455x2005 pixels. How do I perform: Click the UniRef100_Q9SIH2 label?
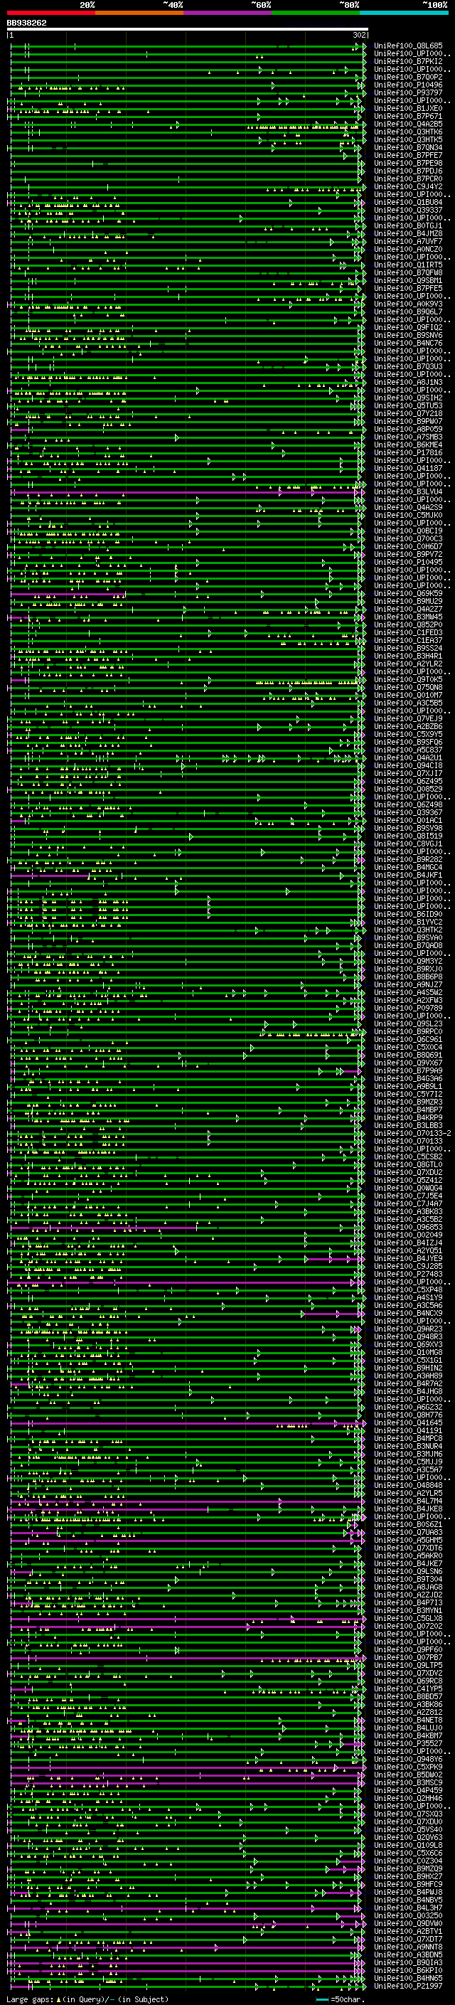(408, 398)
